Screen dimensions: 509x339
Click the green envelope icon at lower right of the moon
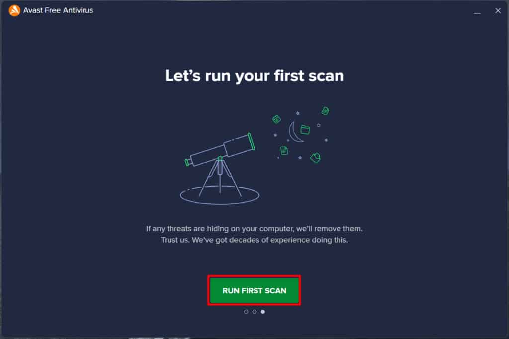(316, 158)
